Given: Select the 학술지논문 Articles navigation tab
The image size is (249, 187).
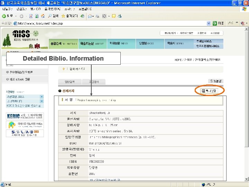Looking at the screenshot, I should pos(93,44).
